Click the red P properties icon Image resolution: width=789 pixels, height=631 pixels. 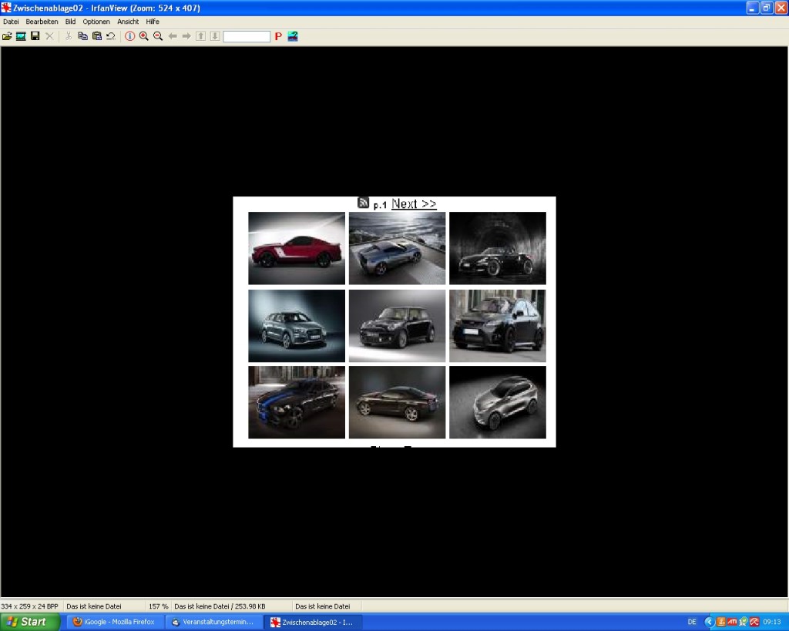(278, 36)
